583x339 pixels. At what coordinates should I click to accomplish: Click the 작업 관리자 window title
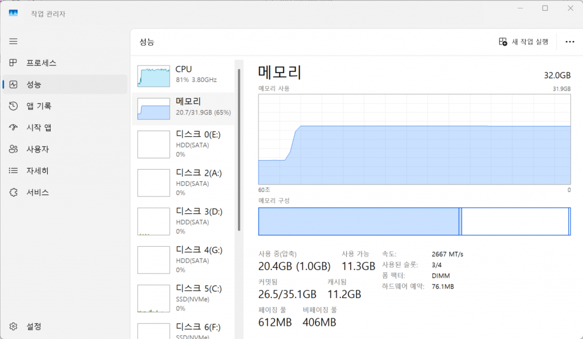(x=48, y=14)
